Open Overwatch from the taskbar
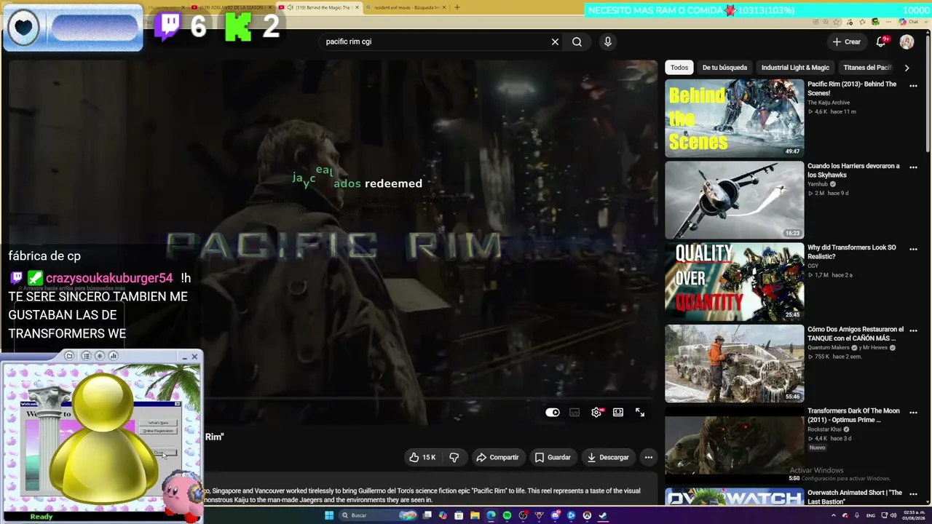 click(x=587, y=515)
